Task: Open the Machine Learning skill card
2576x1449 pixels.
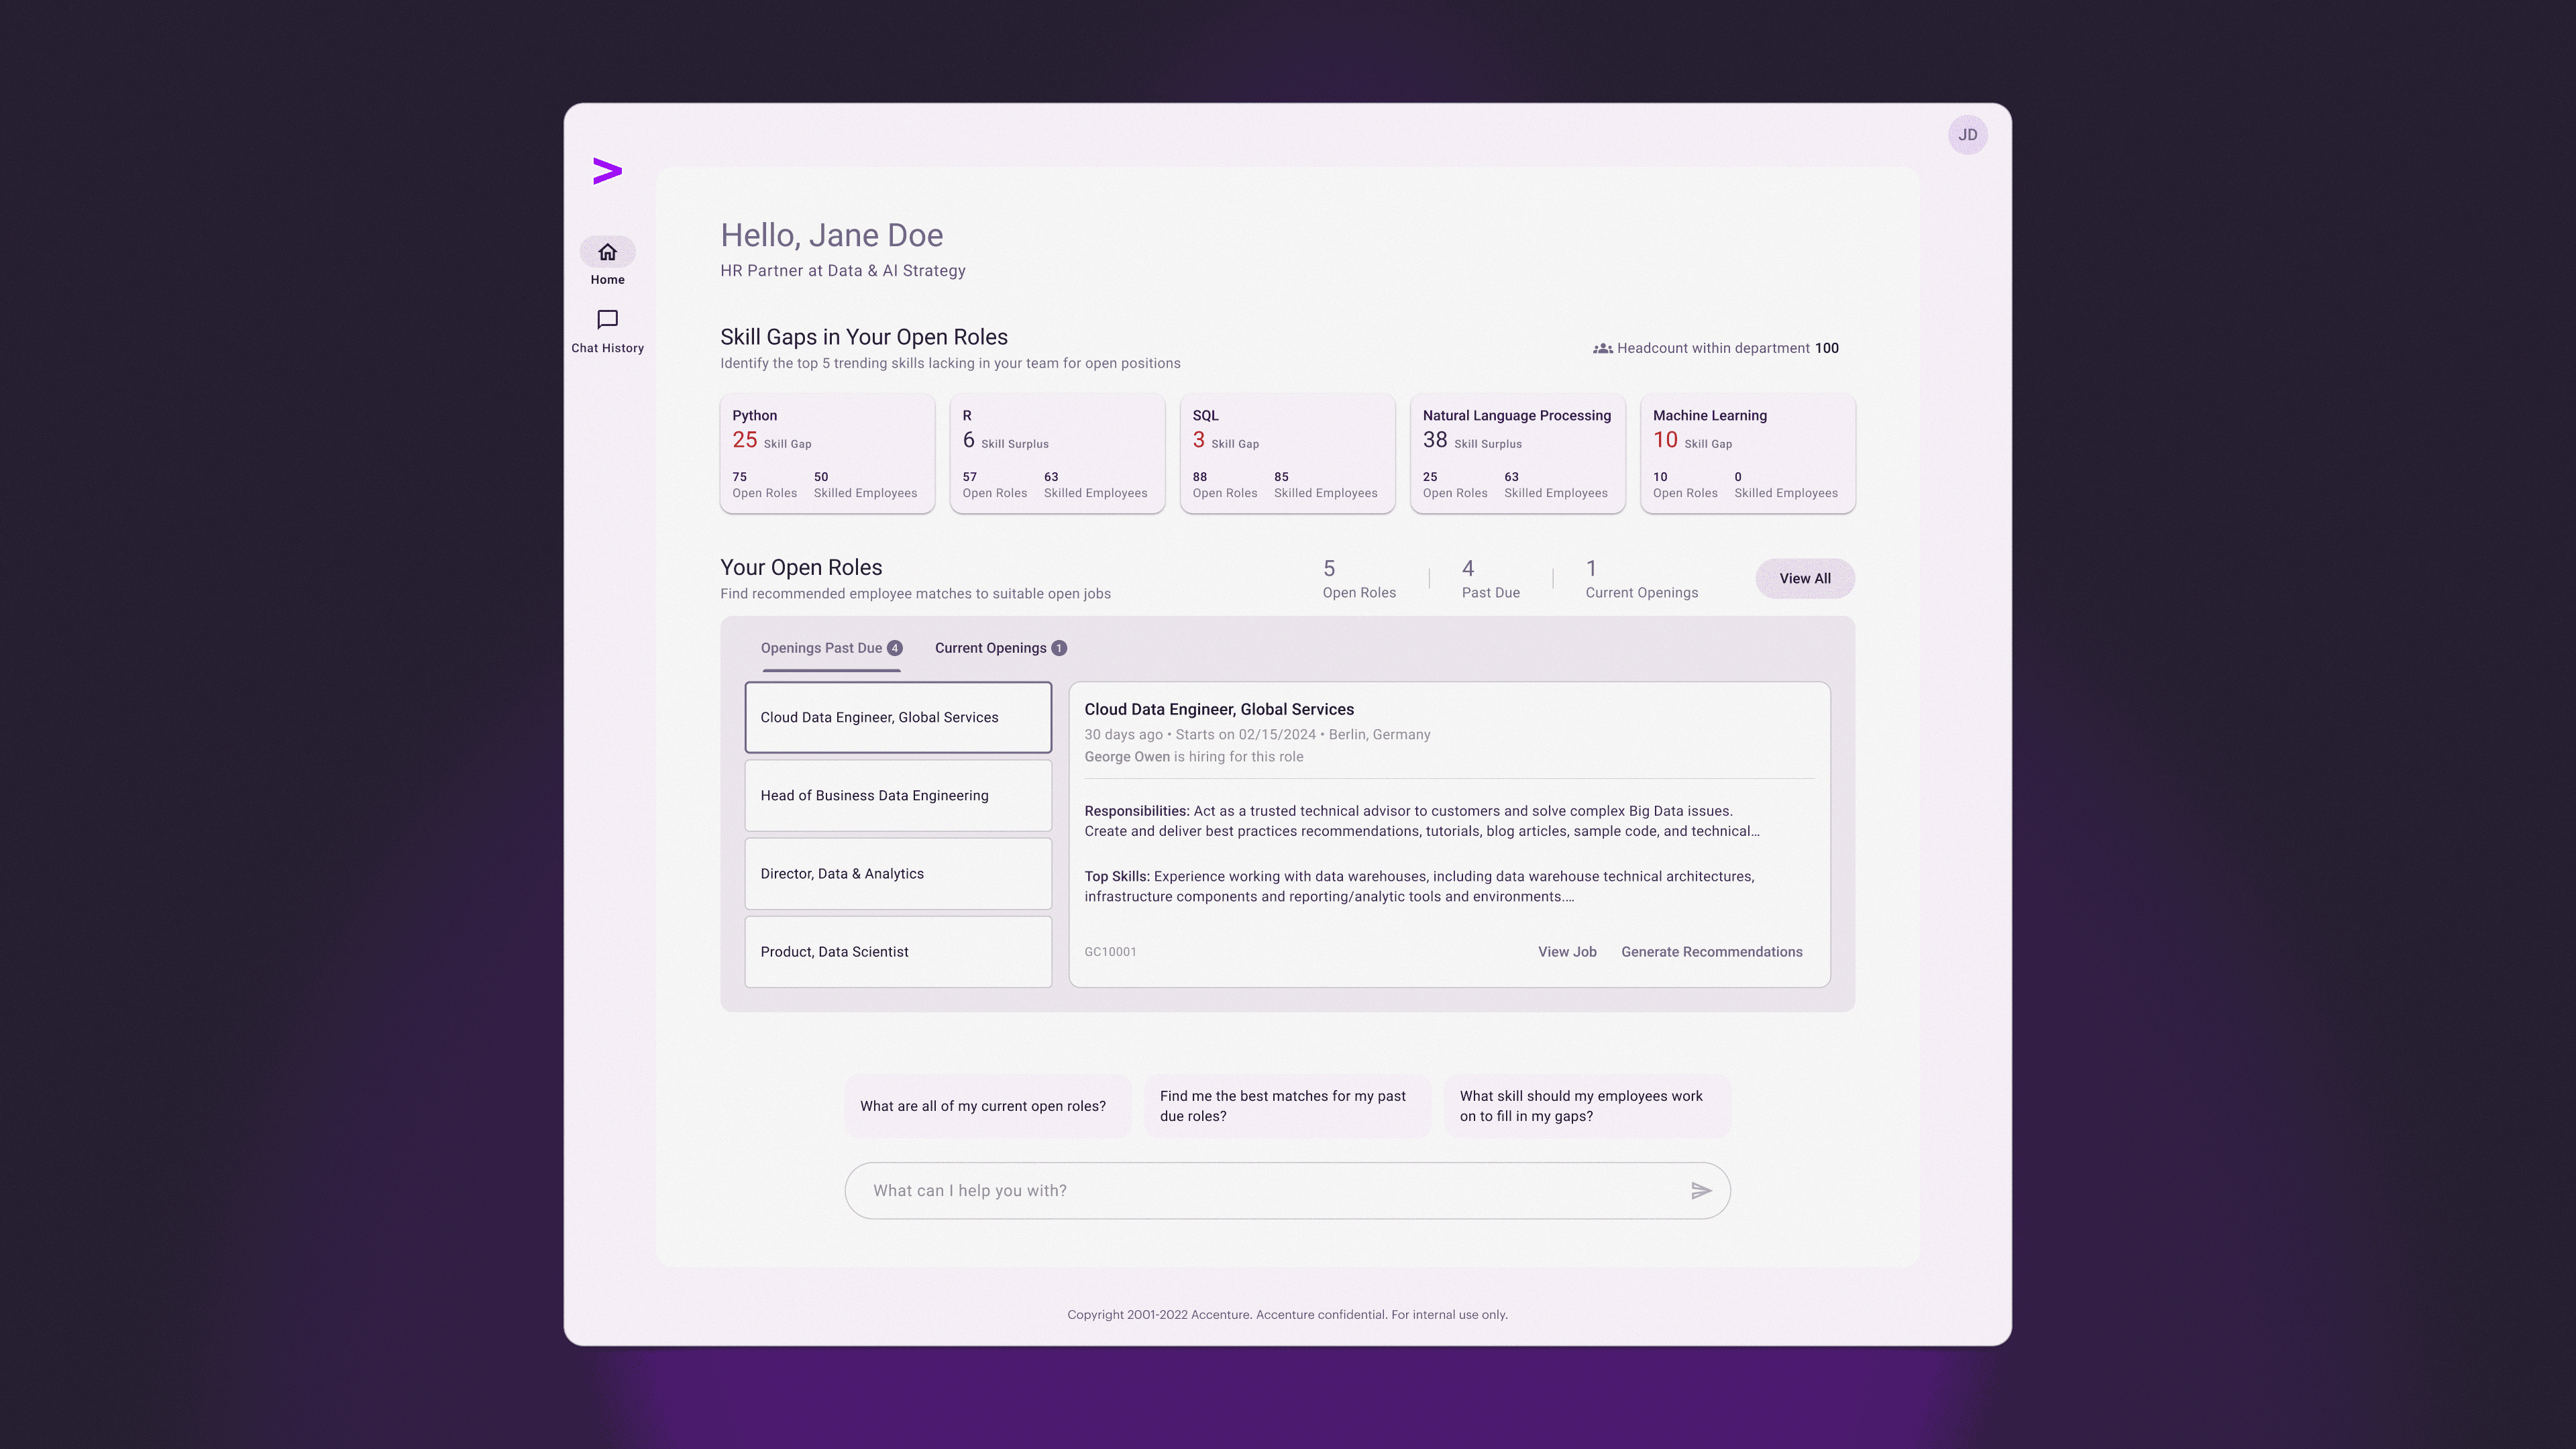Action: point(1747,454)
